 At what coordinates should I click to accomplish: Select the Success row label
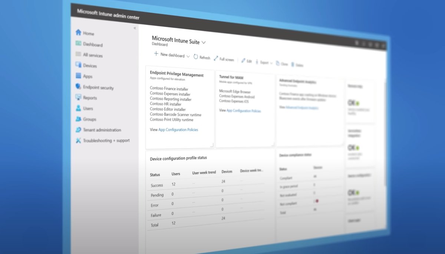[157, 185]
